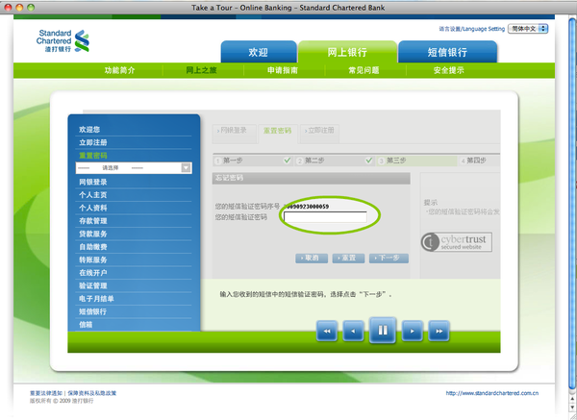The width and height of the screenshot is (577, 420).
Task: Click the cybertrust secured website badge
Action: [454, 242]
